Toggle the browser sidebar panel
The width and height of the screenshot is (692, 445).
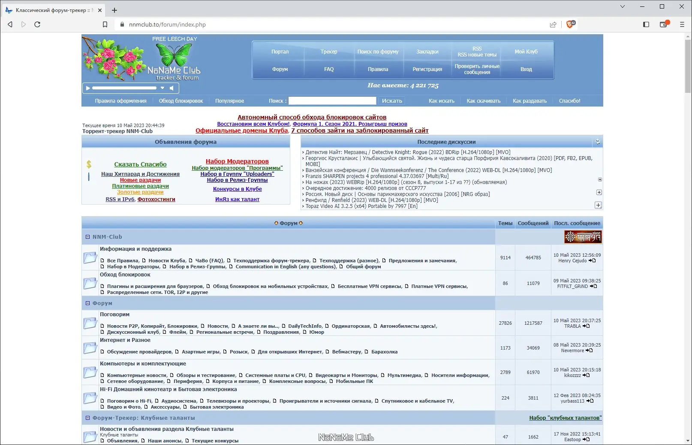point(646,24)
